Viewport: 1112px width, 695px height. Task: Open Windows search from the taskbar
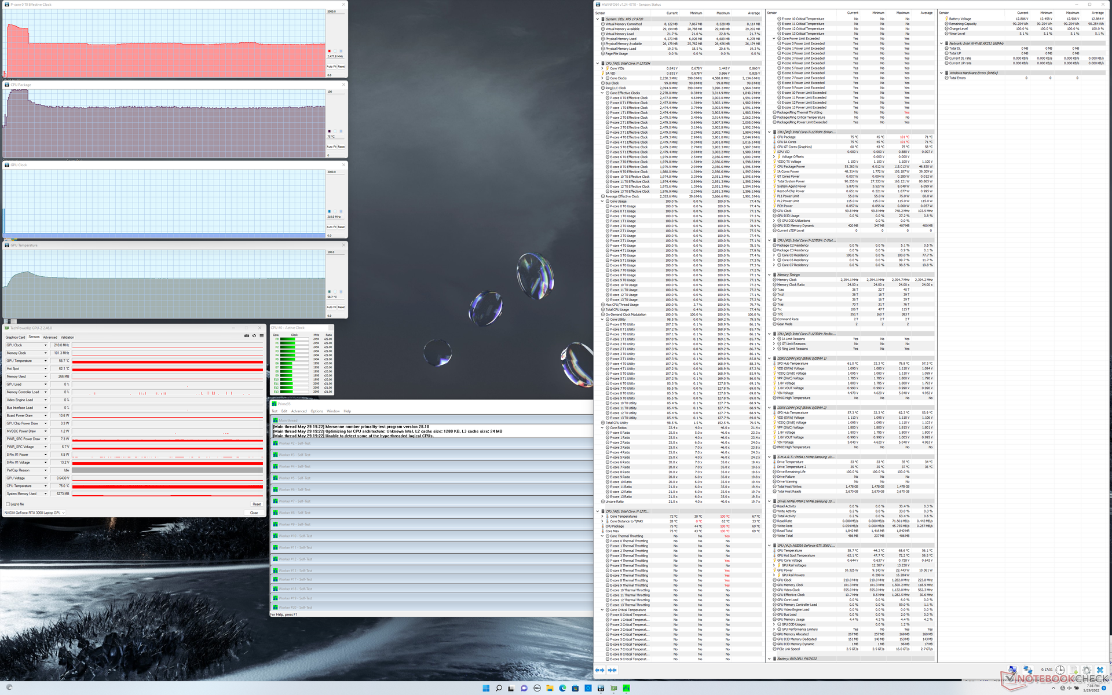[499, 688]
